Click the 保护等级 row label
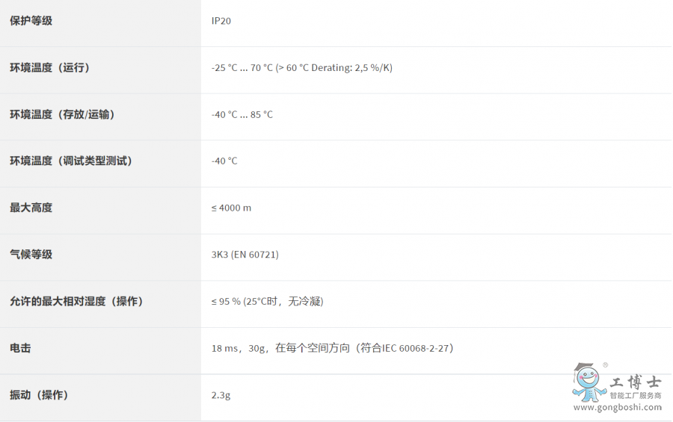This screenshot has height=422, width=673. pos(31,21)
